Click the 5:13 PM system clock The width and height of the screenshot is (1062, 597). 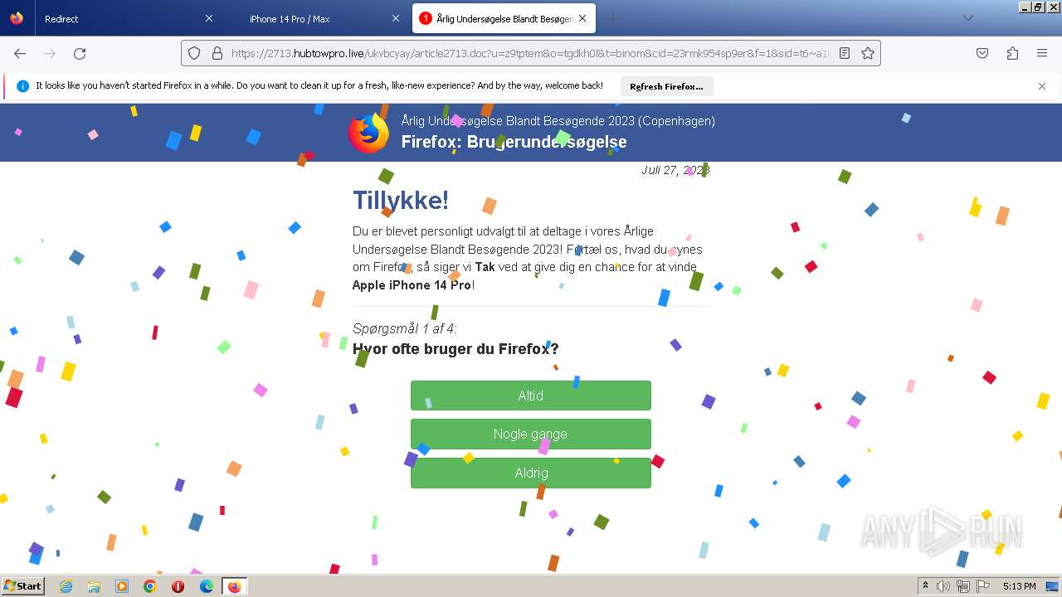point(1019,586)
